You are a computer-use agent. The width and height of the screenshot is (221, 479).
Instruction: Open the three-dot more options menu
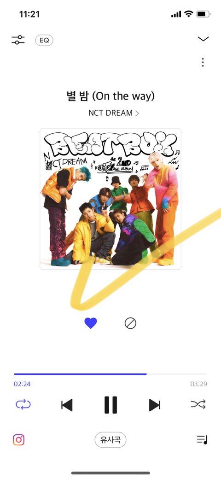[203, 62]
